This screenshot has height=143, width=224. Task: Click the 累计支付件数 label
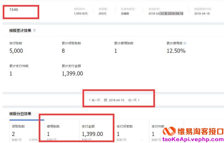coord(19,66)
